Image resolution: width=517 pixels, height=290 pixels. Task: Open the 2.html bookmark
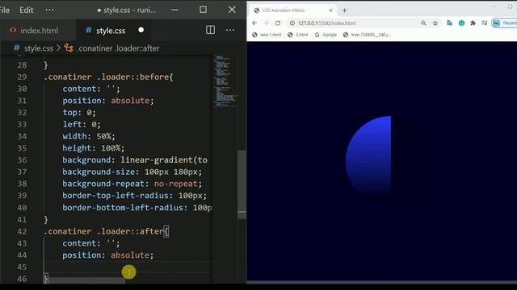[298, 35]
